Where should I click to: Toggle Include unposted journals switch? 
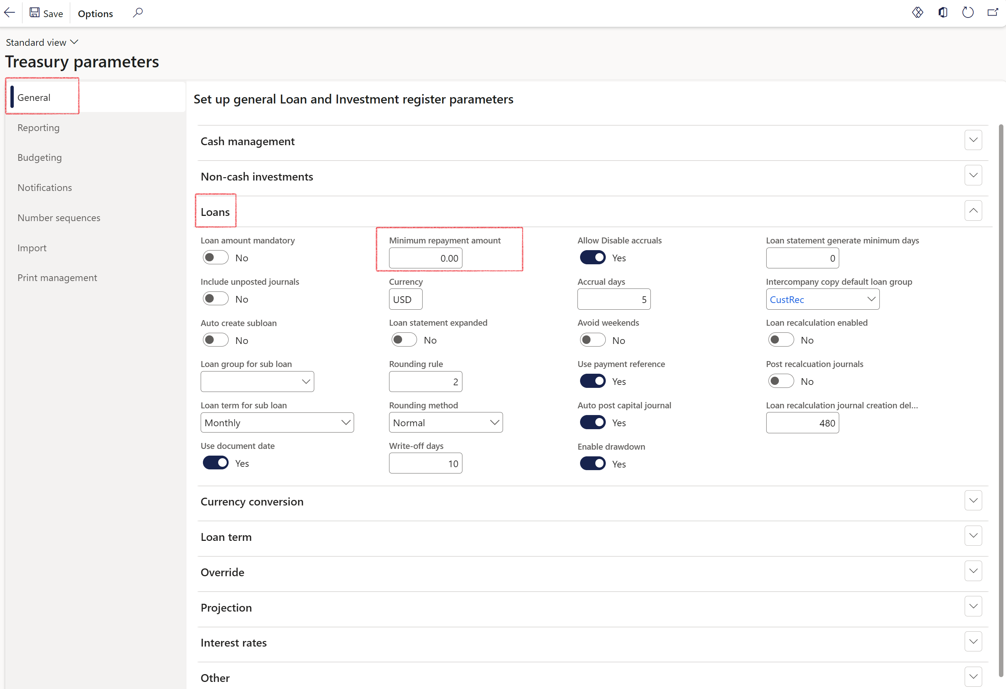(x=216, y=299)
